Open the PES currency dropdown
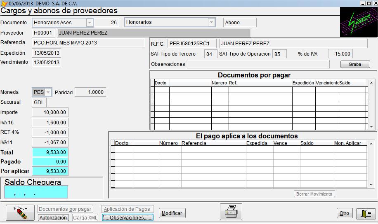Screen dimensions: 378x224 [x=48, y=92]
